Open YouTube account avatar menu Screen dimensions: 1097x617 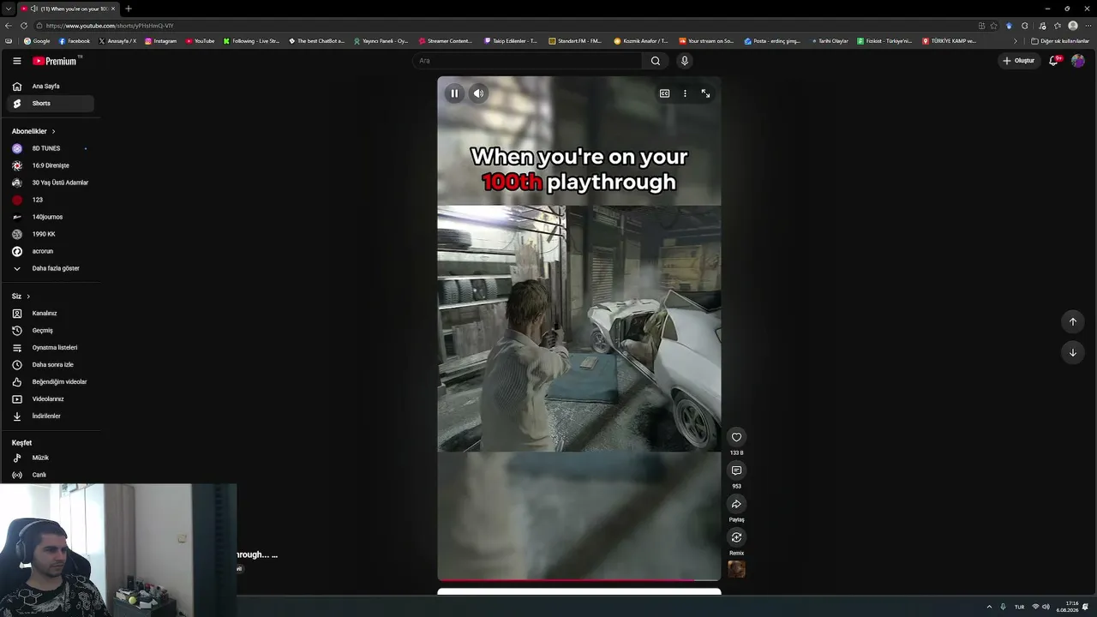pos(1078,61)
